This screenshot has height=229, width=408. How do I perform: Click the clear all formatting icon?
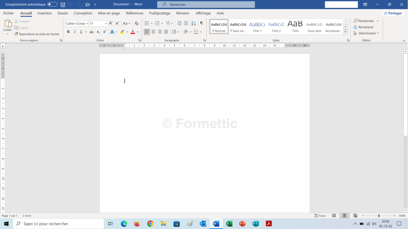(x=137, y=23)
